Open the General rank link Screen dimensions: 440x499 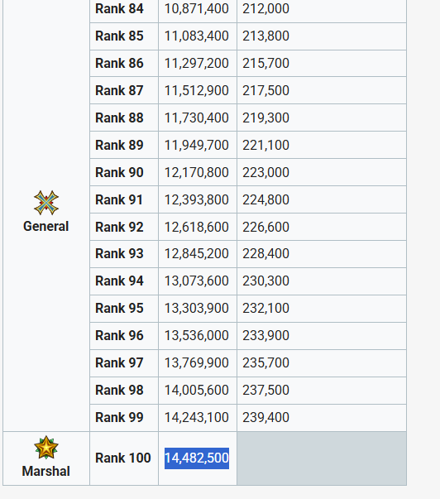pos(45,226)
